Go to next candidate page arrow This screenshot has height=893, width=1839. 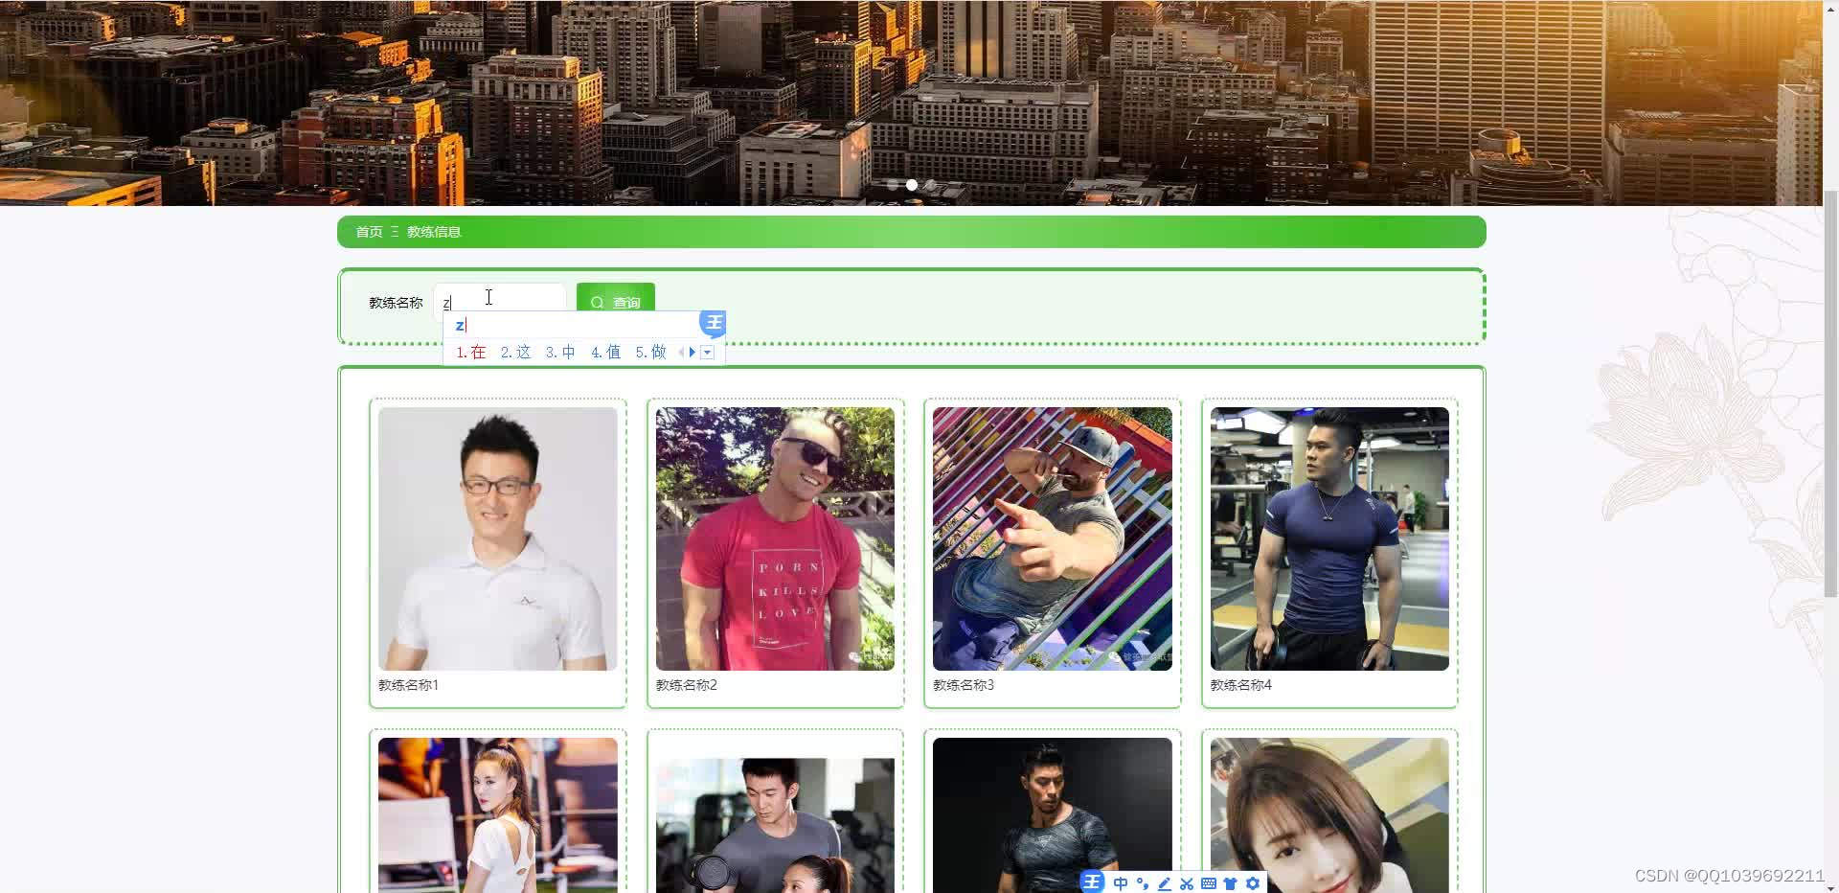pos(692,353)
